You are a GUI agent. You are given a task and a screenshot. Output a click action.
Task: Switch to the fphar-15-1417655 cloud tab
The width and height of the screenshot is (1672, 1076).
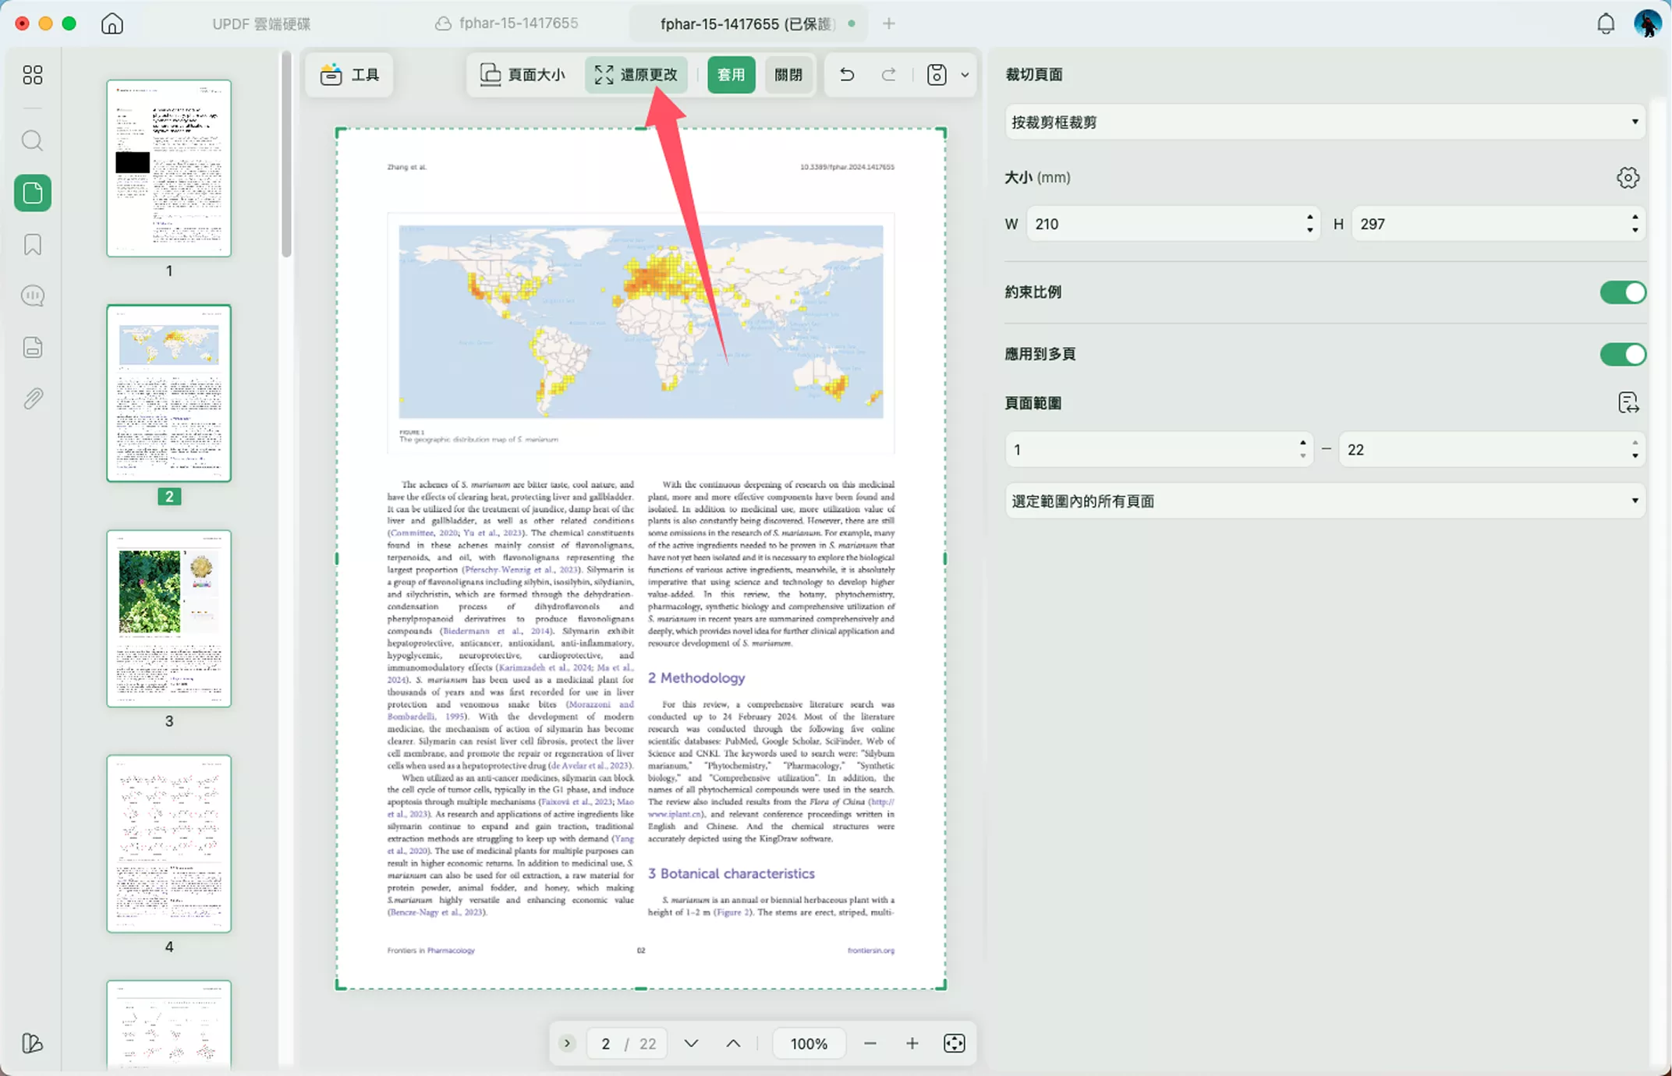coord(507,23)
